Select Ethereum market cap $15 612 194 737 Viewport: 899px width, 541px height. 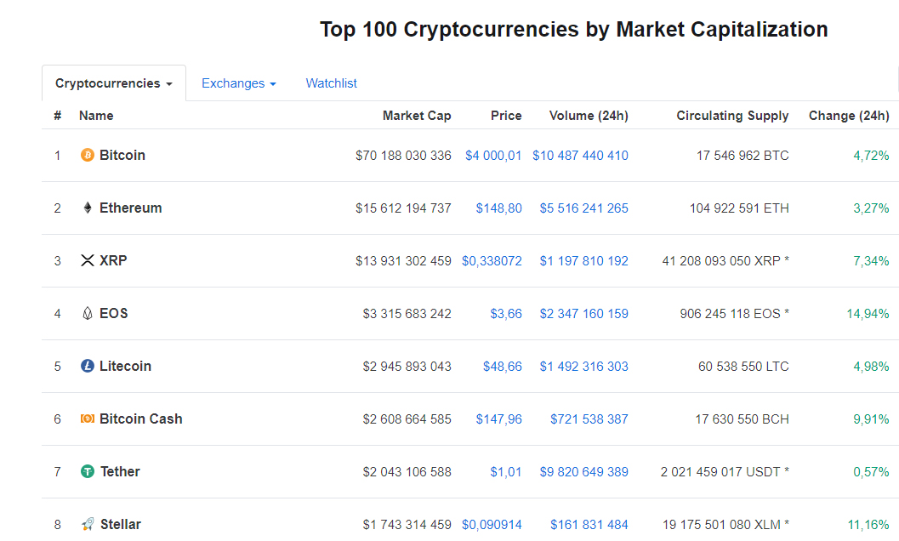[x=404, y=208]
